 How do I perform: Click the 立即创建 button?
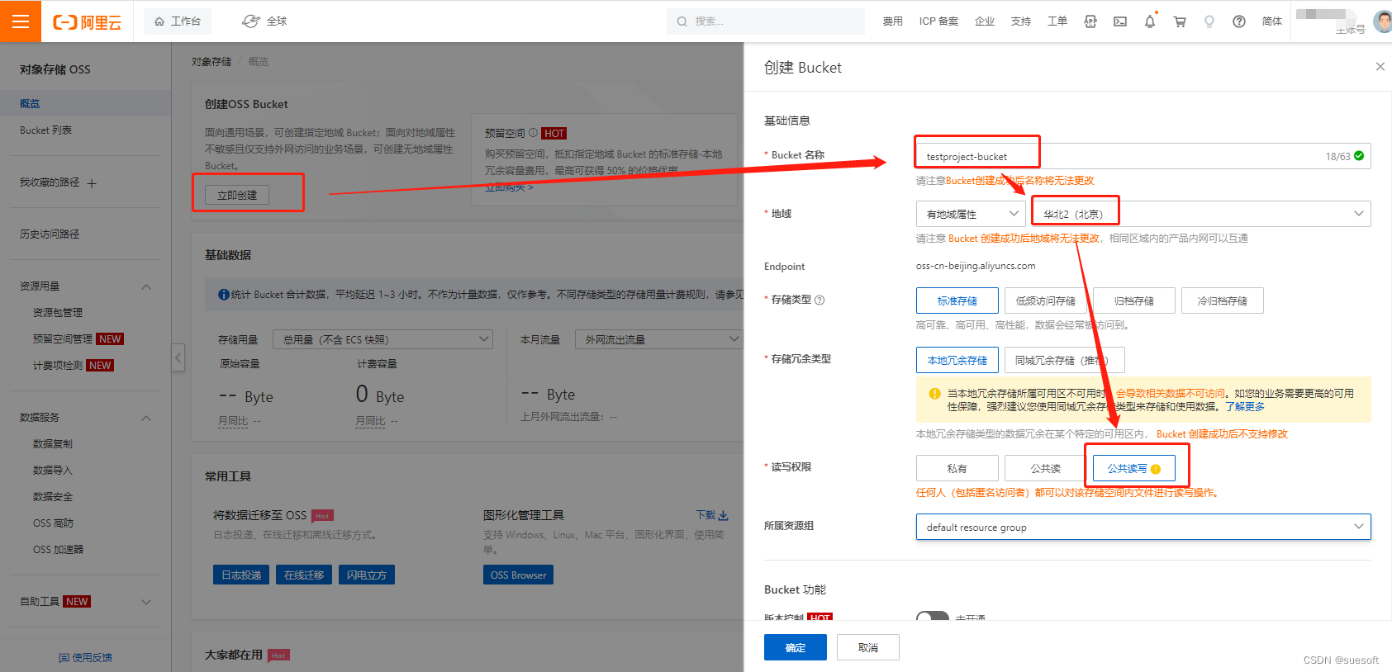237,196
